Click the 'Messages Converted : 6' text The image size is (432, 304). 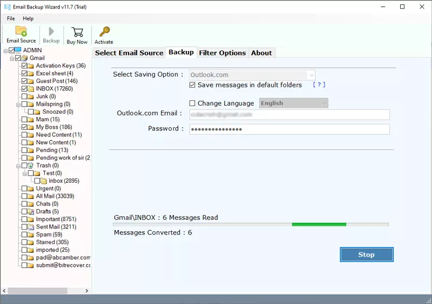tap(153, 232)
